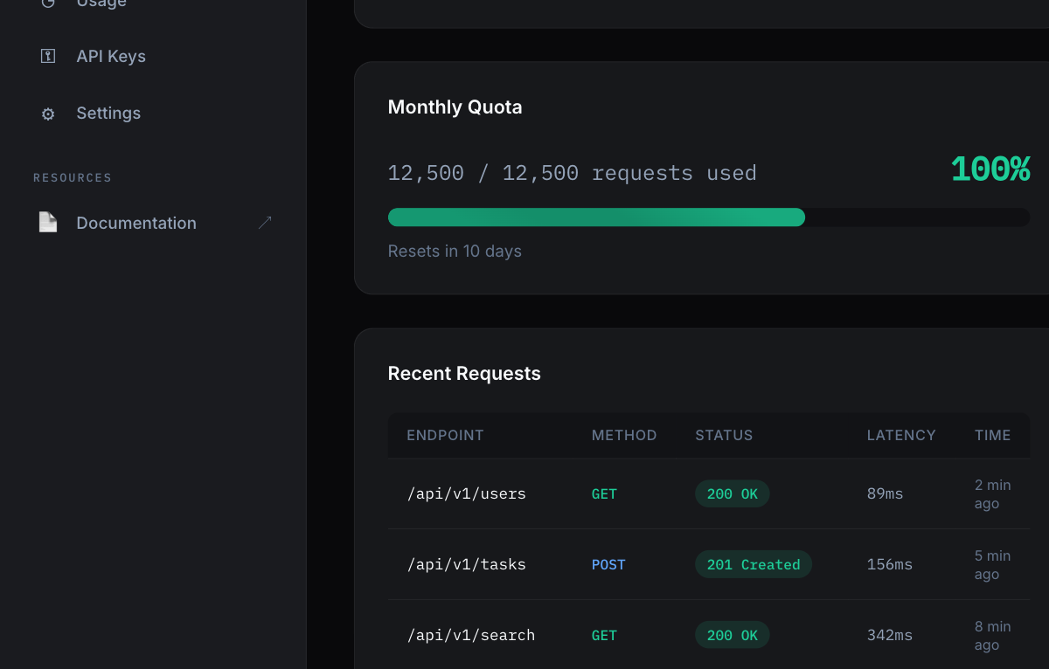Viewport: 1049px width, 669px height.
Task: Click GET method in search row
Action: pos(604,636)
